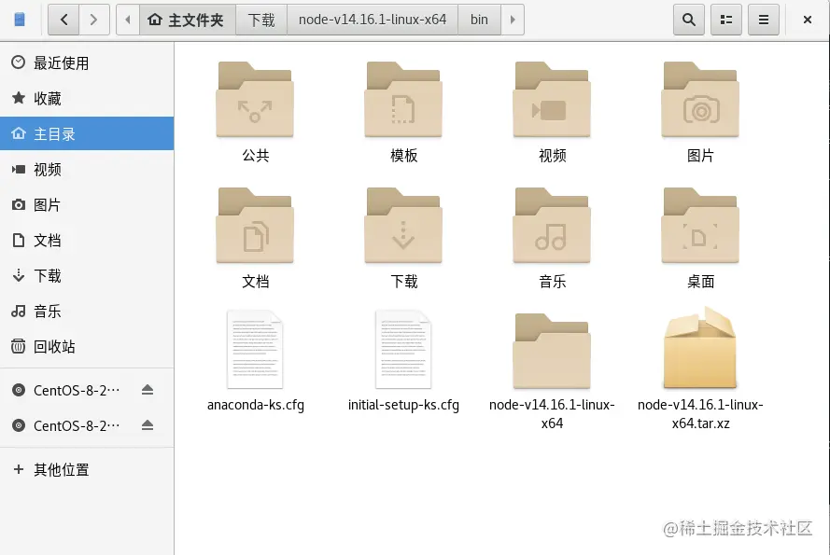
Task: Select the node-v14.16.1-linux-x64.tar.xz archive
Action: [x=699, y=350]
